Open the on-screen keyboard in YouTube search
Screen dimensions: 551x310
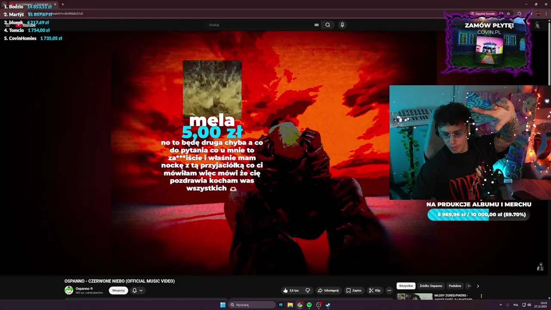[316, 25]
